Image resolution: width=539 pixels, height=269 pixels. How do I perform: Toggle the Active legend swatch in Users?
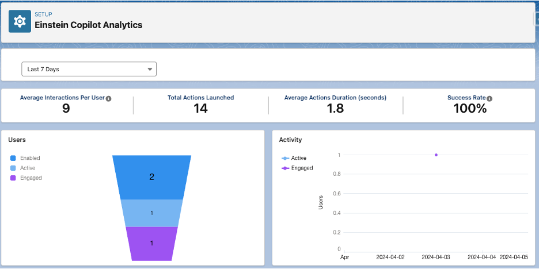click(x=13, y=168)
